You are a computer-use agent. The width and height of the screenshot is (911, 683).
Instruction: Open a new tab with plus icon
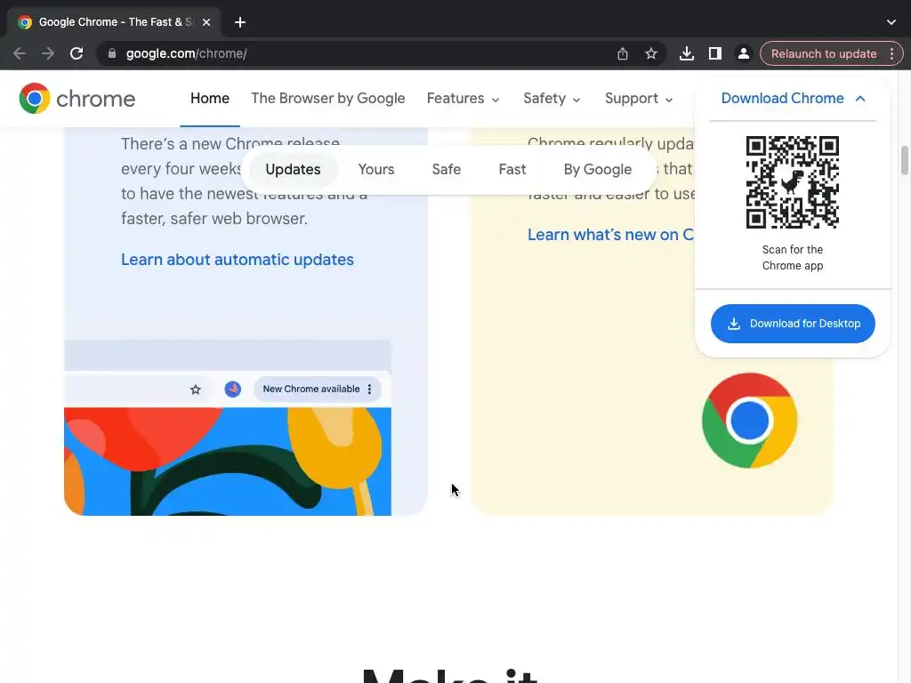[x=240, y=22]
